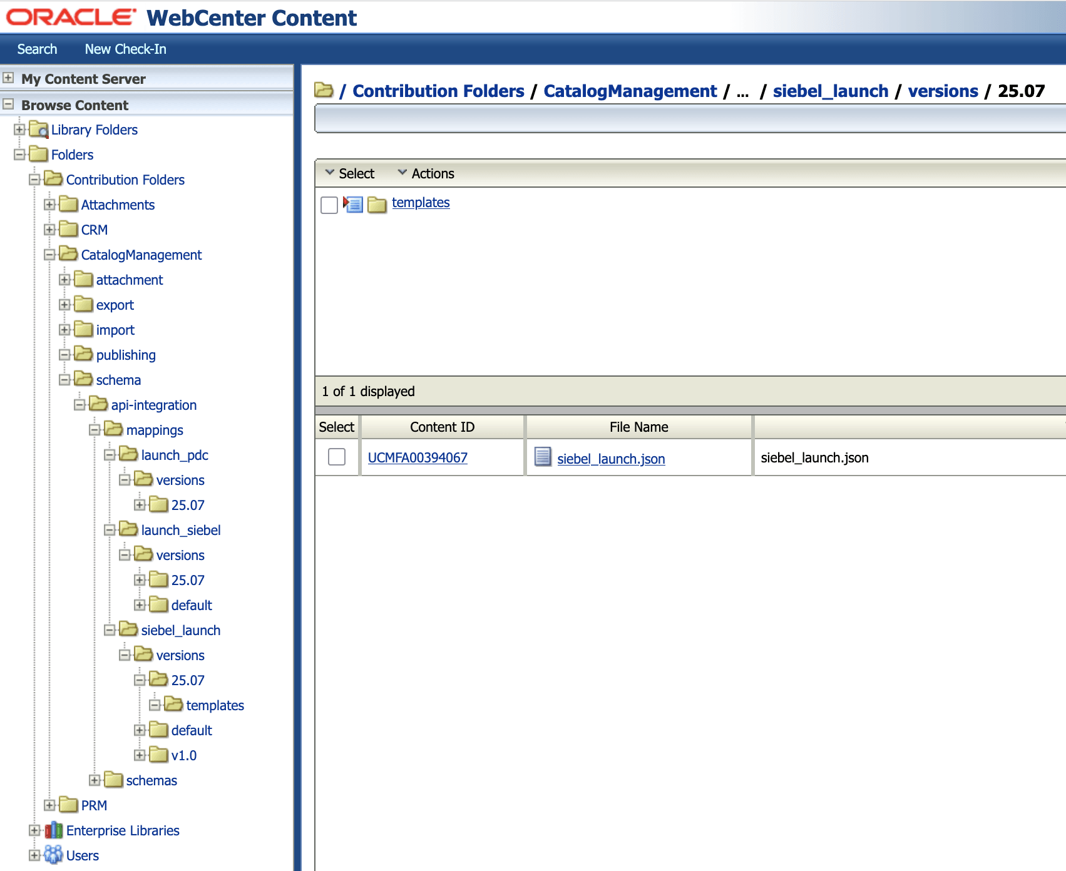Click the folder icon beside templates link
The width and height of the screenshot is (1066, 871).
tap(377, 205)
